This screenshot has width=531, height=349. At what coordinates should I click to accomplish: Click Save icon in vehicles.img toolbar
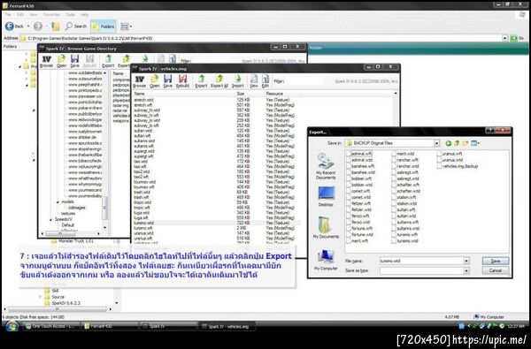click(167, 81)
